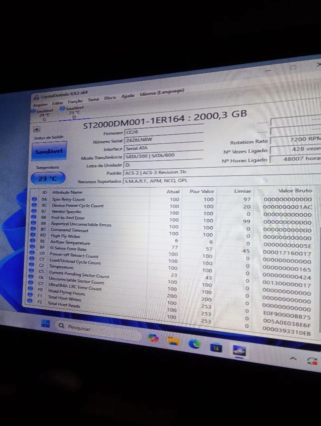321x426 pixels.
Task: Click the blue status icon for Load/Unload Cycle Count
Action: 32,259
